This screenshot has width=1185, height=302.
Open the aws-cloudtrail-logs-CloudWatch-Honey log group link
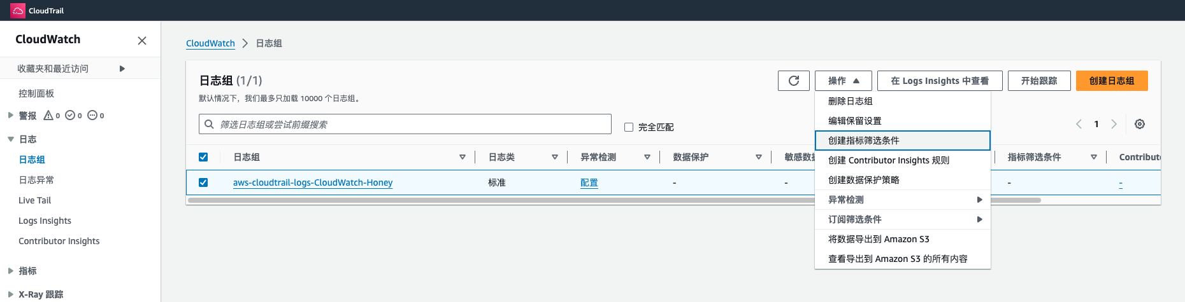click(x=312, y=182)
